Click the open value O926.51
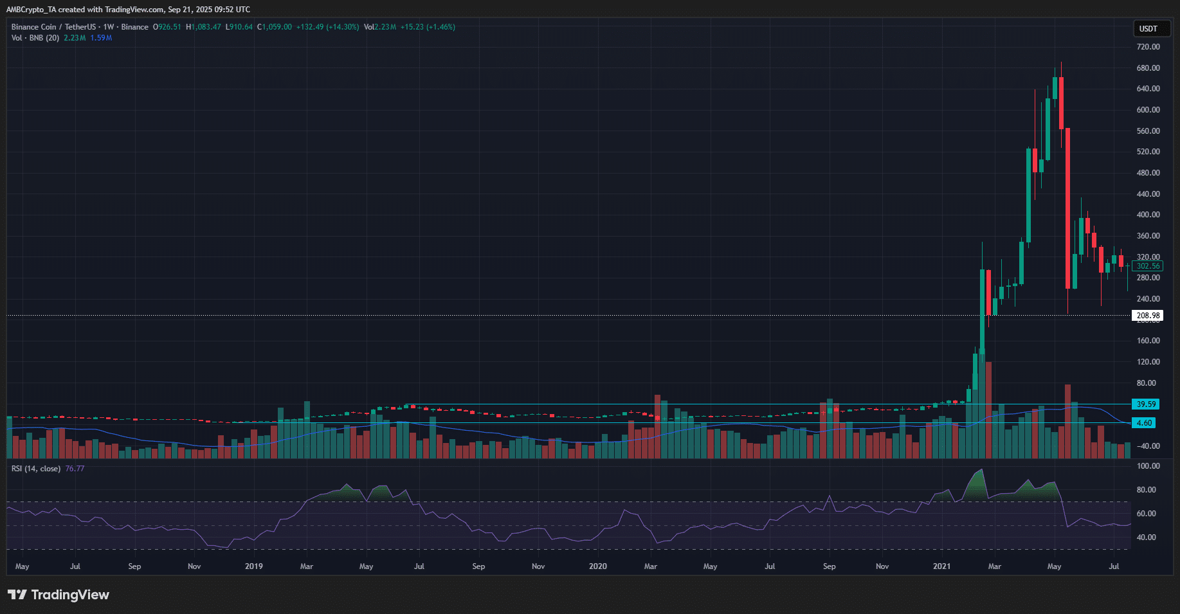This screenshot has height=614, width=1180. point(167,27)
